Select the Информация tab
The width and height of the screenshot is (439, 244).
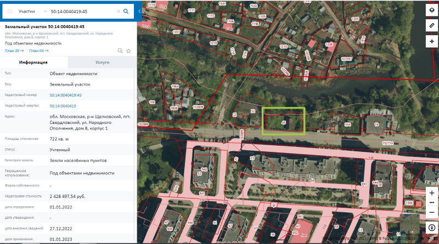coord(33,63)
